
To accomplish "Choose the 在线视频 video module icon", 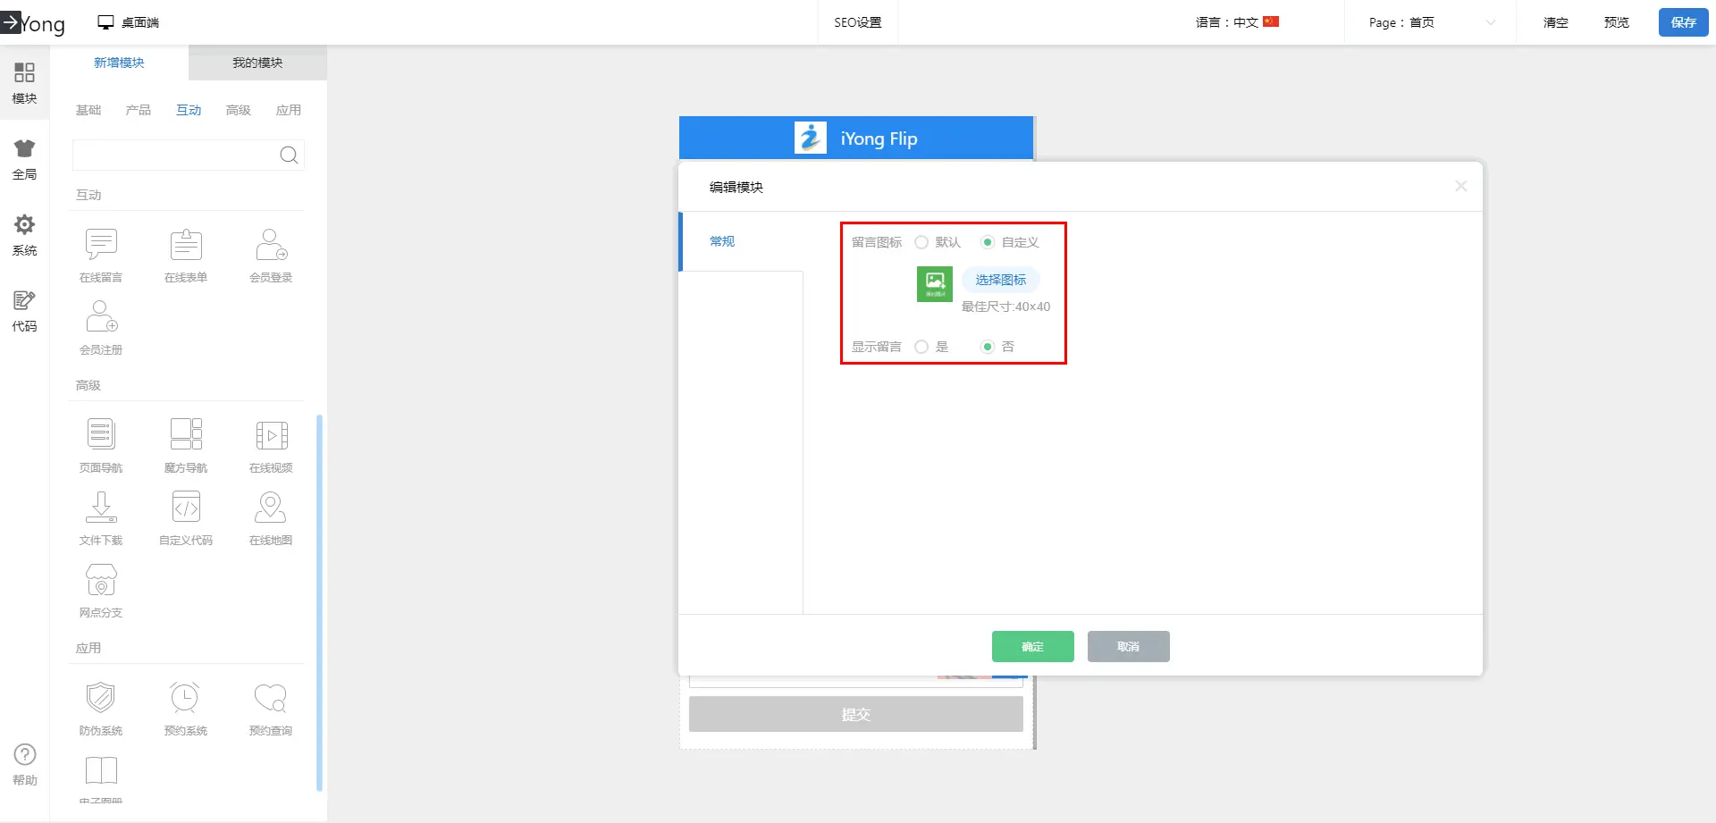I will point(271,435).
